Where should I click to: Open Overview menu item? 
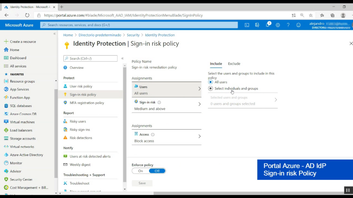[x=73, y=68]
